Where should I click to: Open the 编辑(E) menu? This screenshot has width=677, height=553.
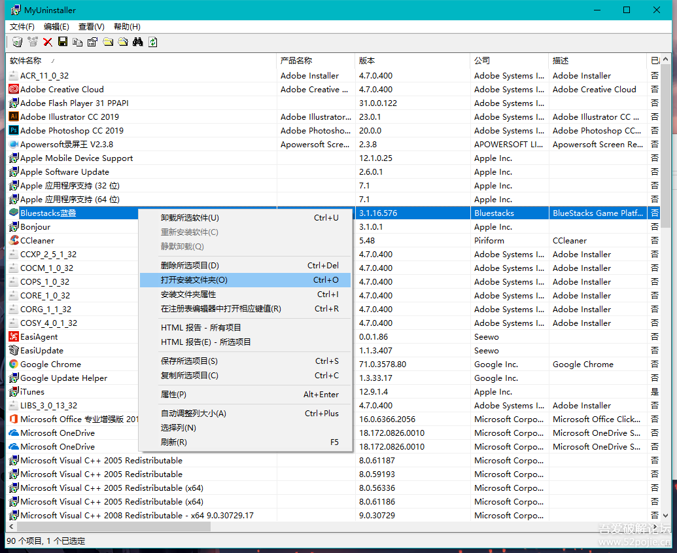pos(56,27)
